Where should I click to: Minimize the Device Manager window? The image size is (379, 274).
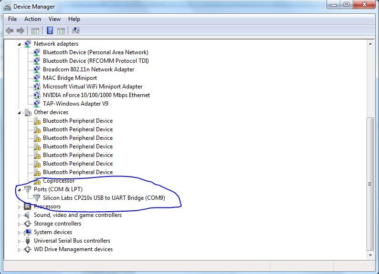[334, 4]
